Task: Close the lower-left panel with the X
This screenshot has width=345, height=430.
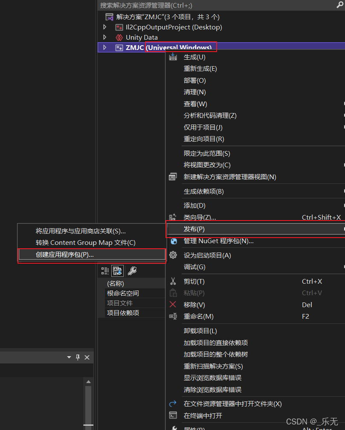Action: coord(87,357)
